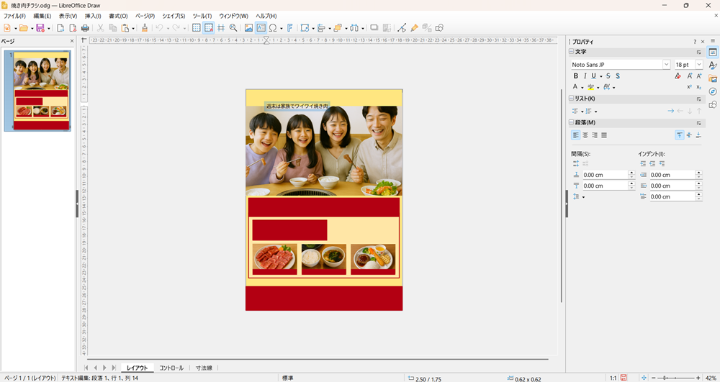Click the Zoom & Pan magnifier icon
This screenshot has width=720, height=382.
click(233, 28)
